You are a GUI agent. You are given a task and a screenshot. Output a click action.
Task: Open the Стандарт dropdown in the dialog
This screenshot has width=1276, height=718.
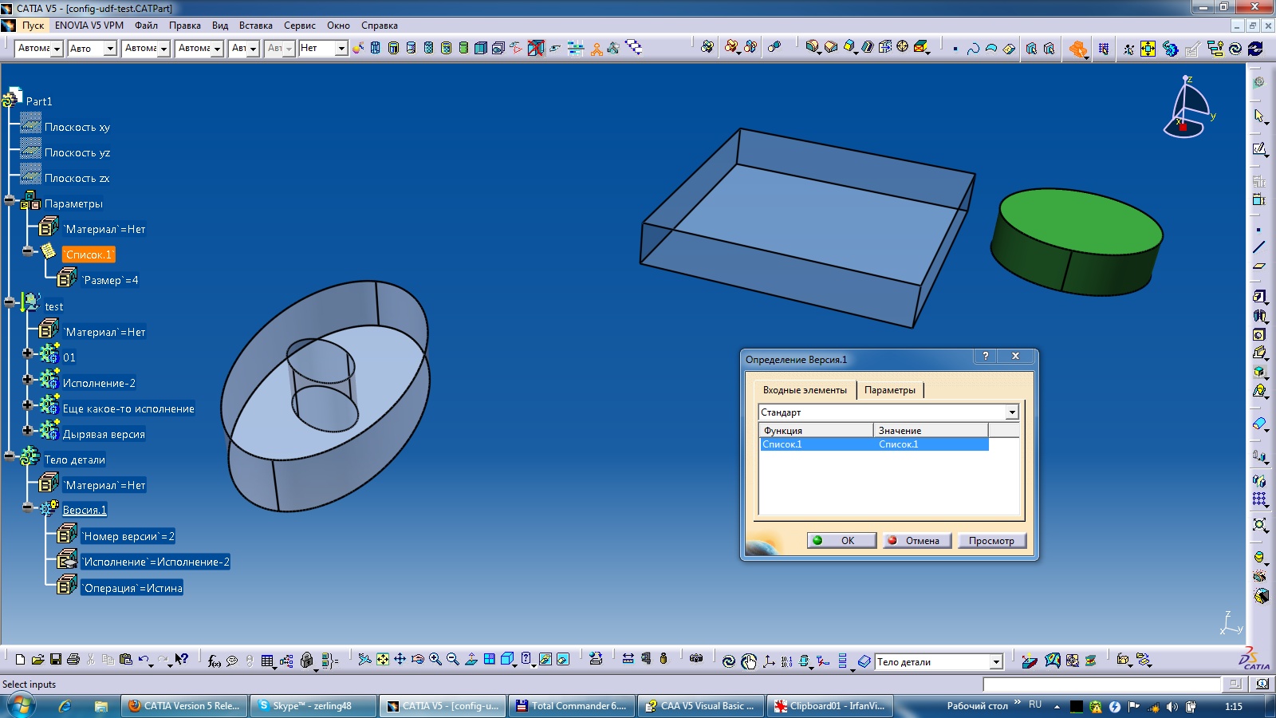[1011, 412]
